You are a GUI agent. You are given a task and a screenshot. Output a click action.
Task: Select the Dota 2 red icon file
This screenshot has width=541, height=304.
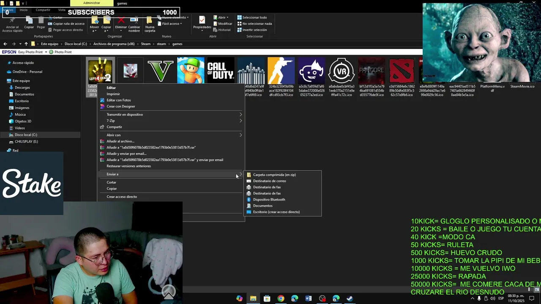(x=402, y=71)
